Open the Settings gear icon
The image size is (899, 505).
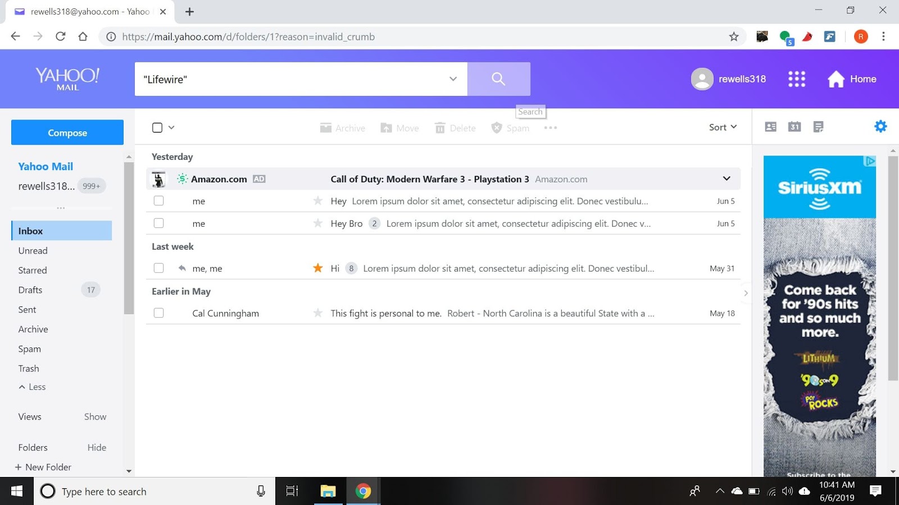pos(880,126)
